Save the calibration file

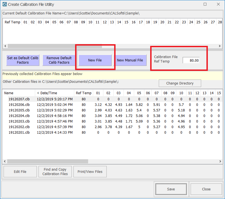(171, 189)
